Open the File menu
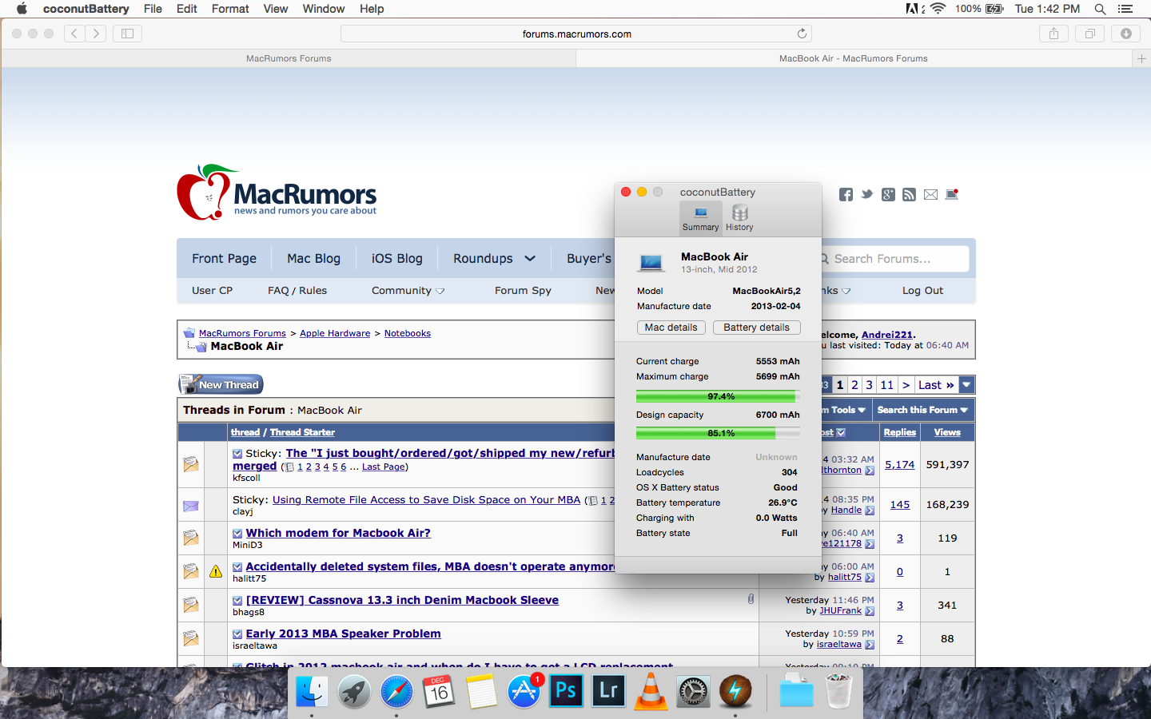 153,9
